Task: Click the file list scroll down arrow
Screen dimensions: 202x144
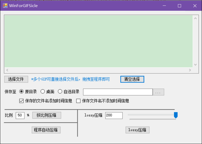Action: tap(195, 65)
